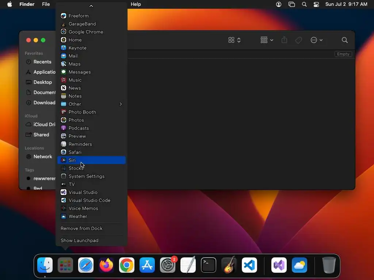
Task: Select GarageBand in the app list
Action: (92, 24)
